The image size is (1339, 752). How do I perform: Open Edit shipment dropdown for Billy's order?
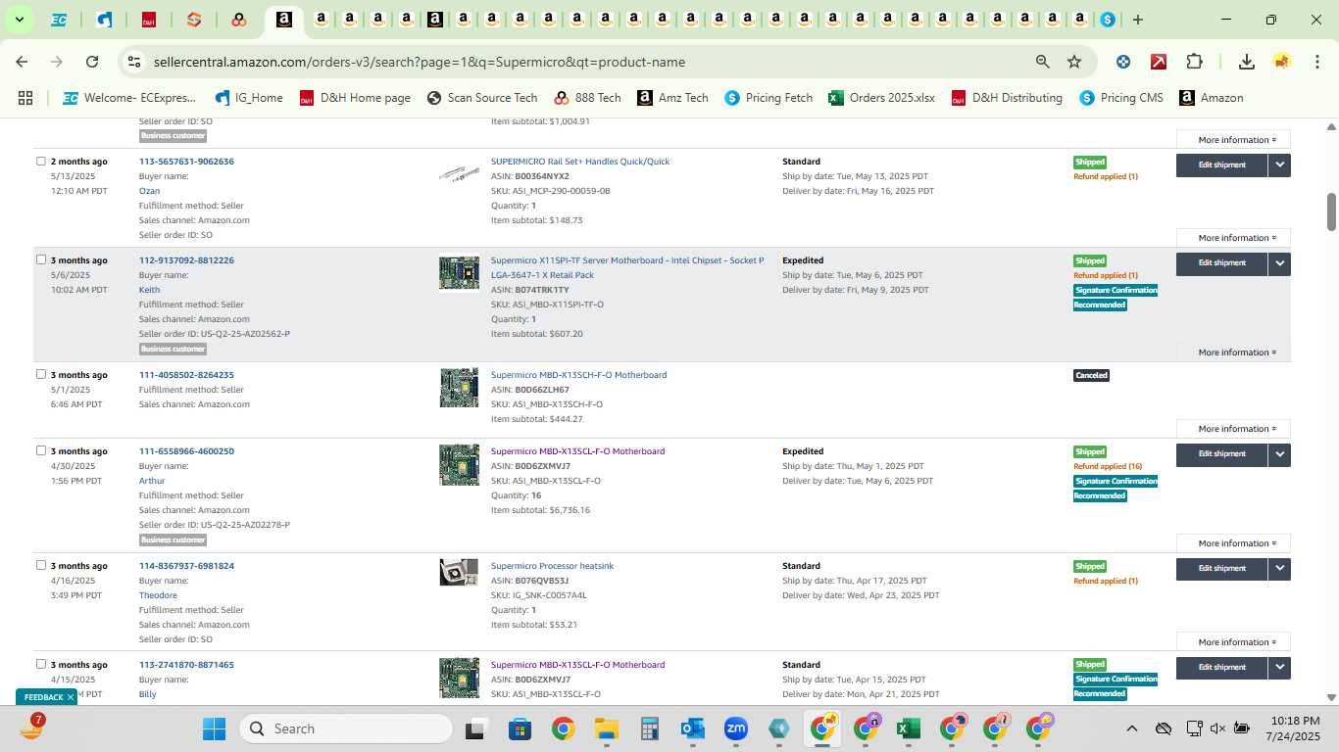click(x=1279, y=668)
